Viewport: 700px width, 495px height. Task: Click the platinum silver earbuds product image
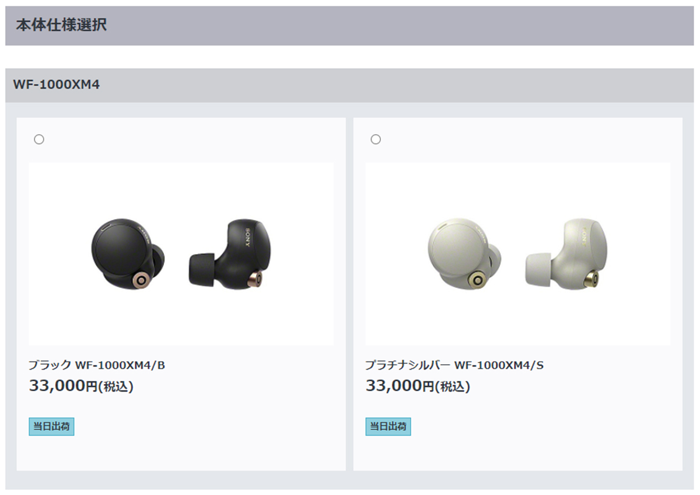tap(518, 254)
